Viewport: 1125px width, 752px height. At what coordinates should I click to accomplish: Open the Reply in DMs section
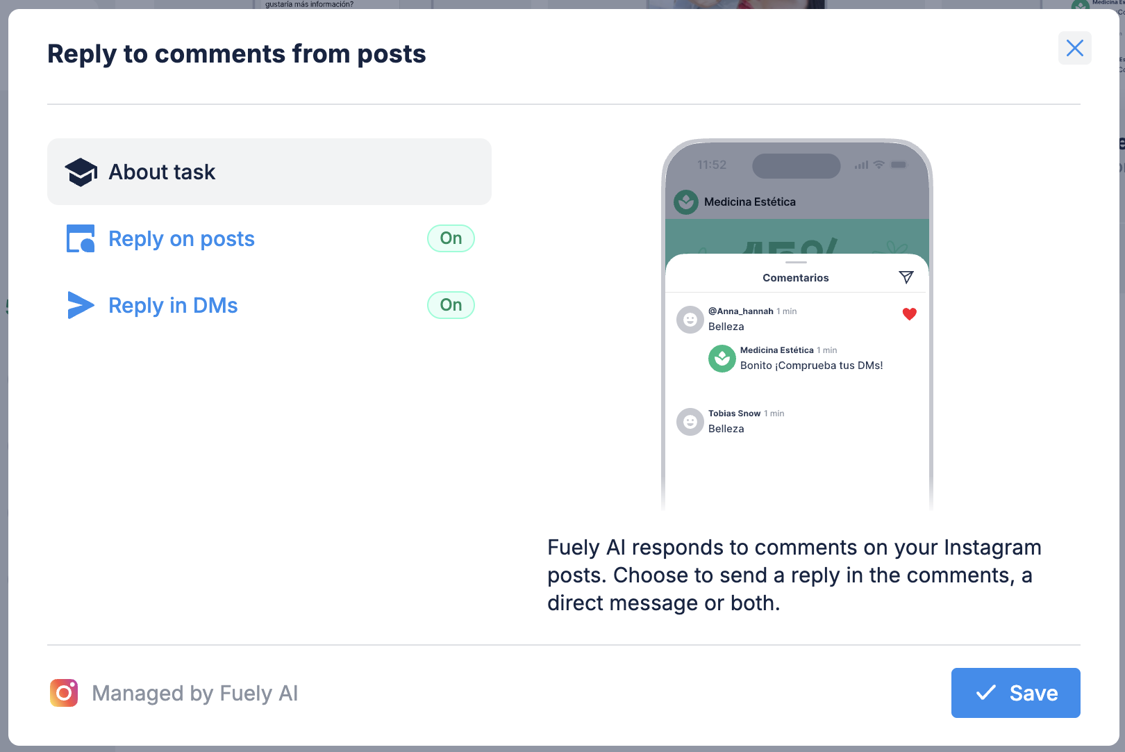coord(173,305)
